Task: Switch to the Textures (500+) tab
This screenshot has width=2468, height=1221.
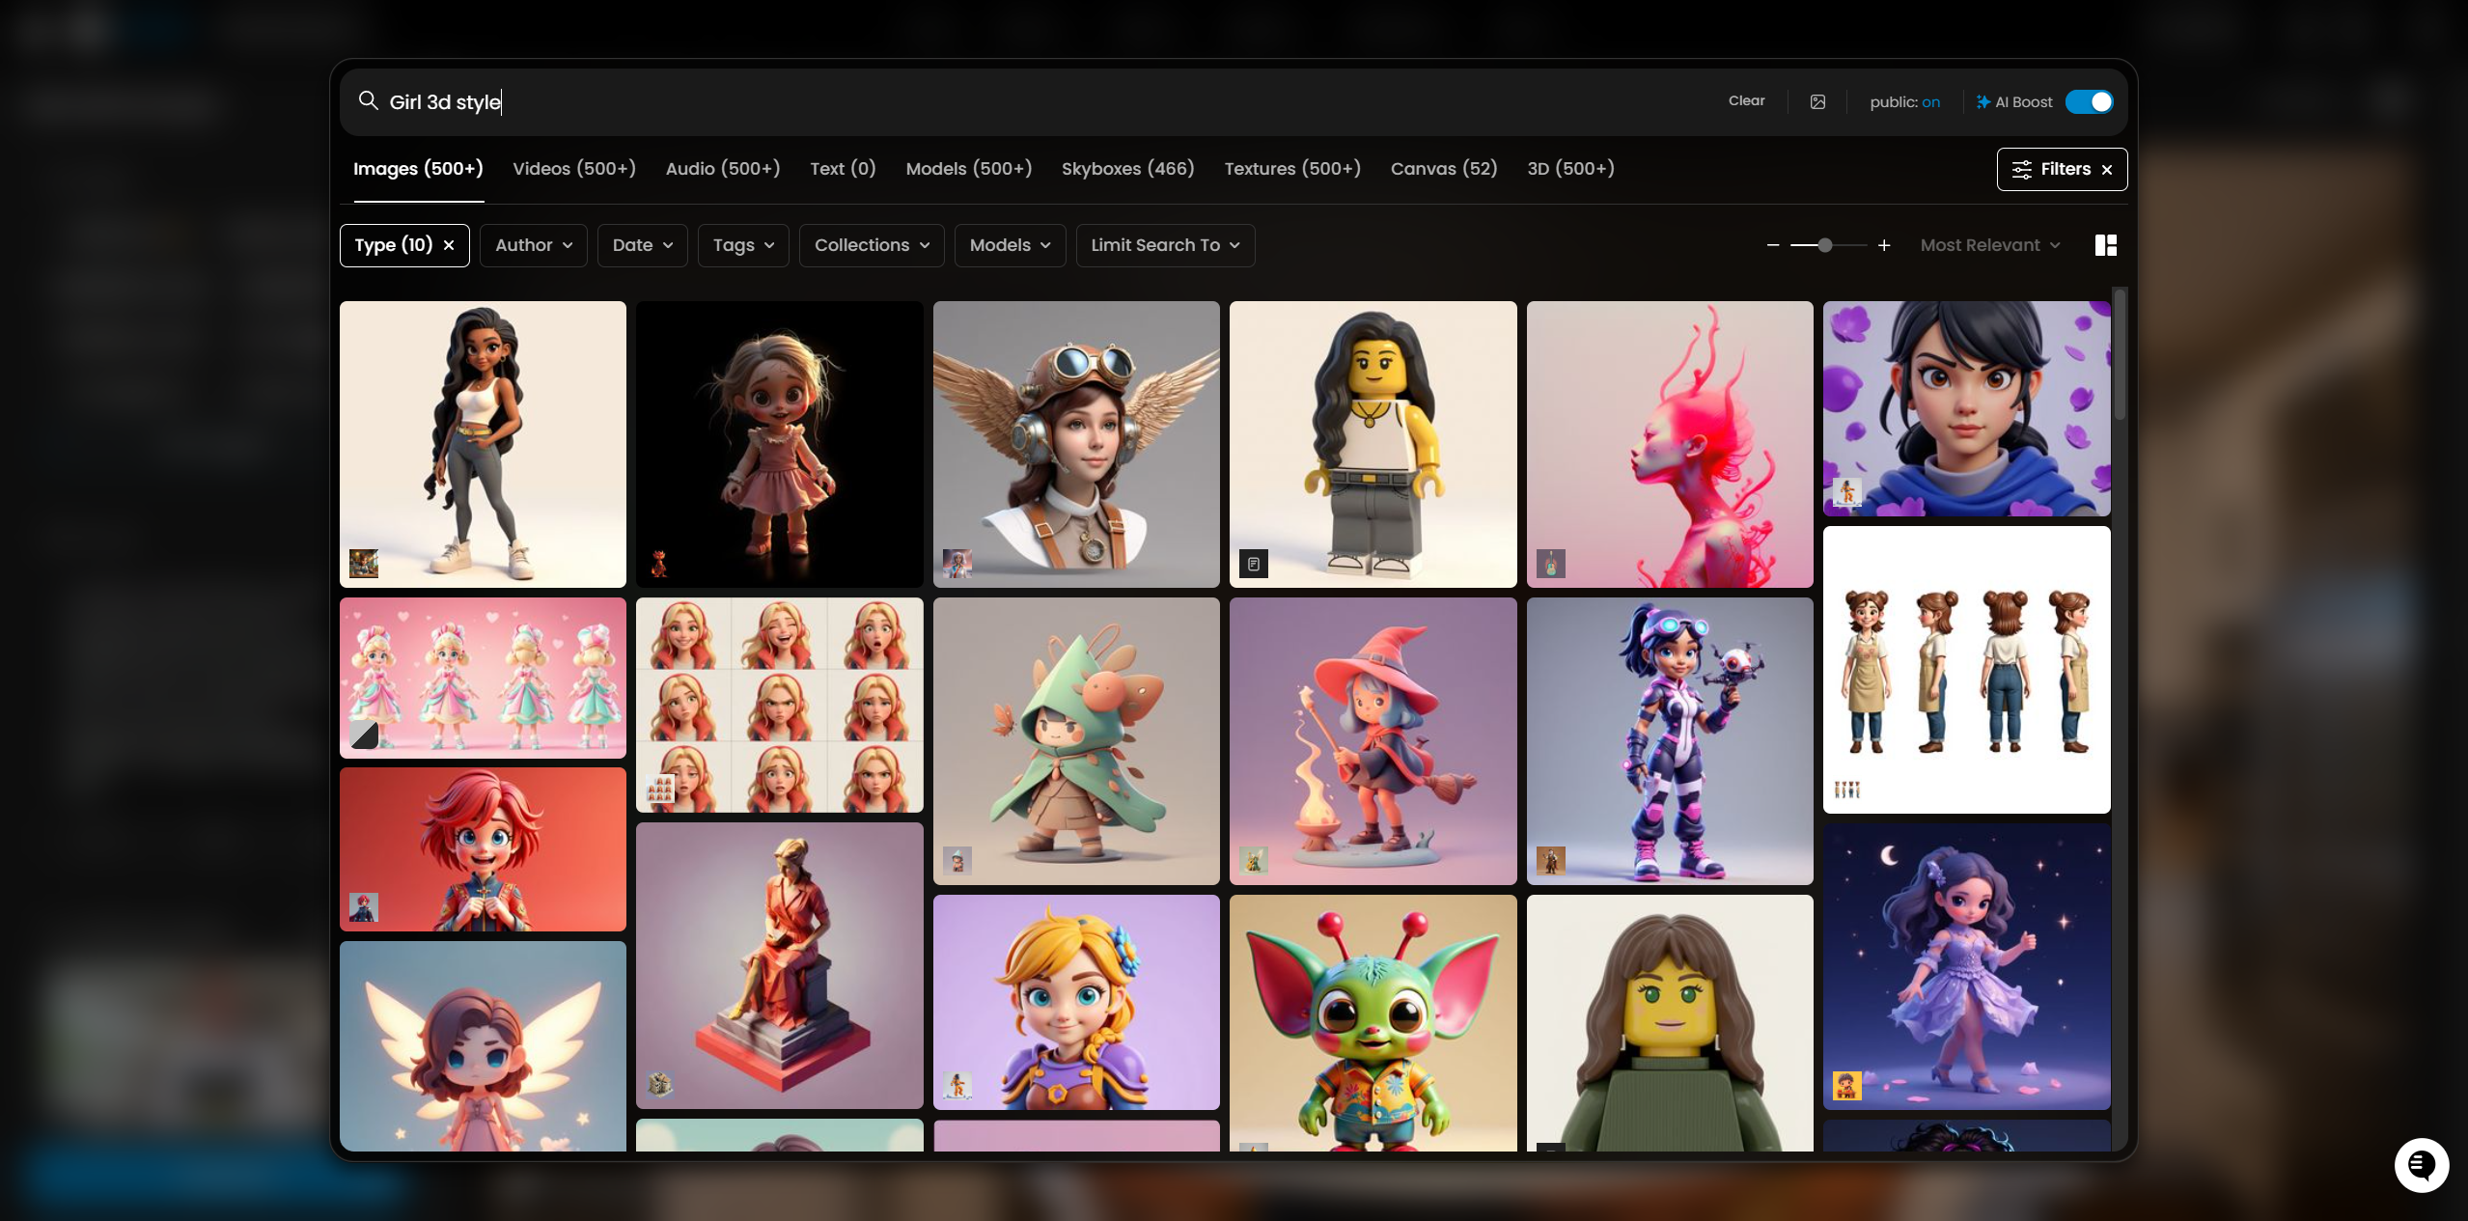Action: pyautogui.click(x=1292, y=169)
